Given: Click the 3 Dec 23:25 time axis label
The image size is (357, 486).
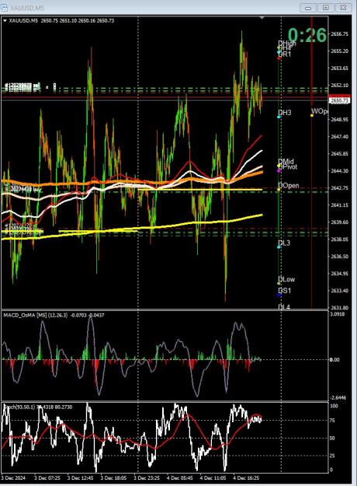Looking at the screenshot, I should tap(147, 477).
